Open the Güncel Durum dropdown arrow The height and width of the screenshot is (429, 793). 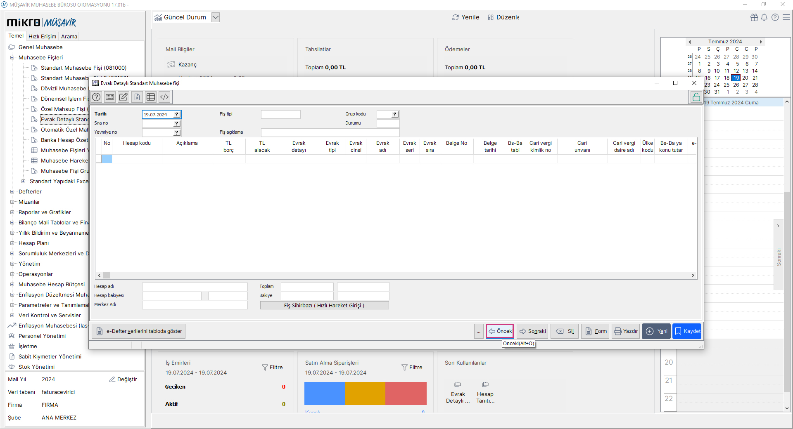coord(216,17)
